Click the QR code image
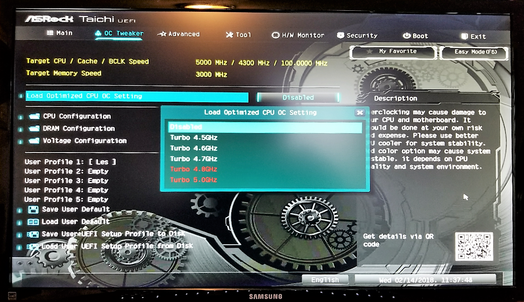Viewport: 524px width, 302px height. click(x=474, y=247)
